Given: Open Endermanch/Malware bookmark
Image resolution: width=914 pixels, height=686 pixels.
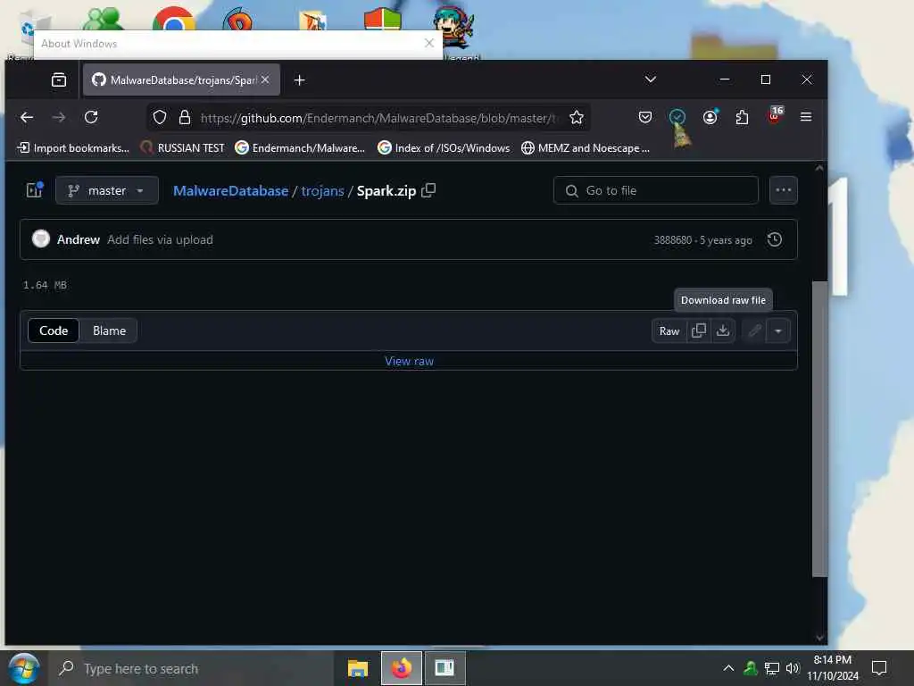Looking at the screenshot, I should tap(300, 148).
